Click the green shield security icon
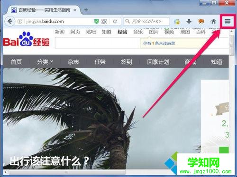 click(x=96, y=21)
